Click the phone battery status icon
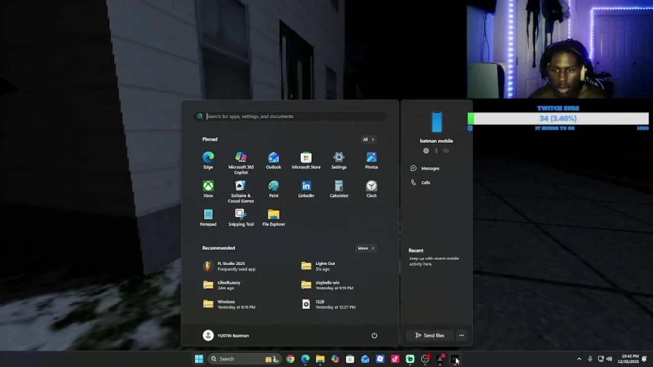 point(446,151)
